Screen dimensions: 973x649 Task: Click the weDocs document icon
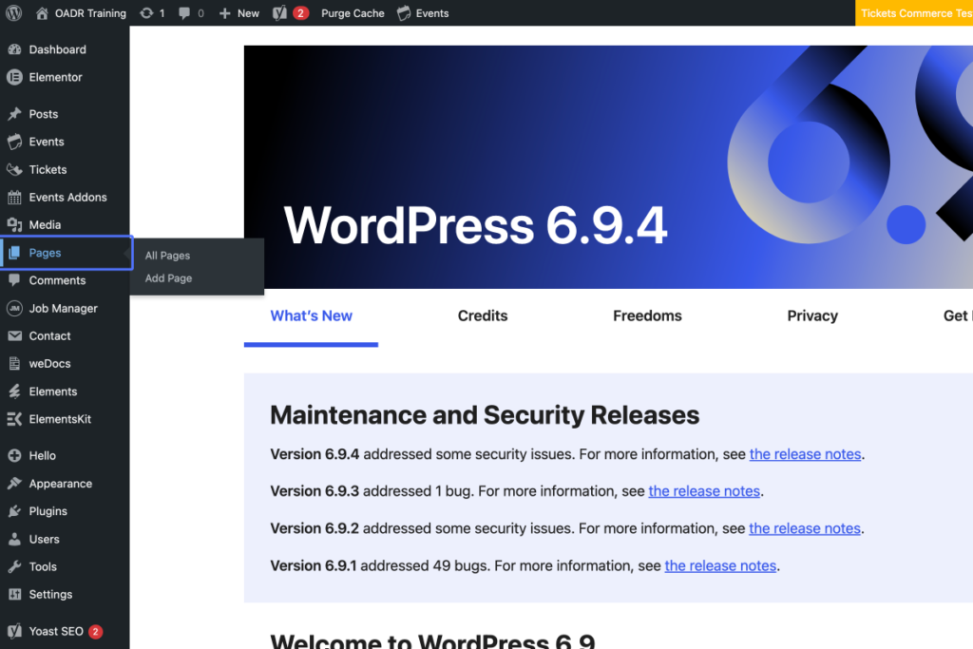coord(15,364)
